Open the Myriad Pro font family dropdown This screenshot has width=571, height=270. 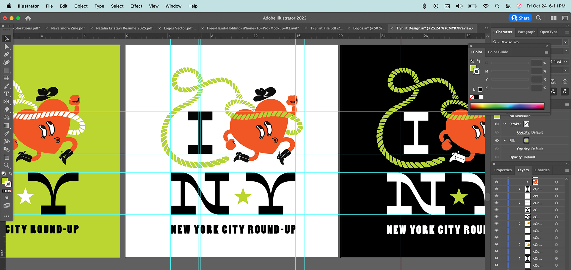(565, 42)
